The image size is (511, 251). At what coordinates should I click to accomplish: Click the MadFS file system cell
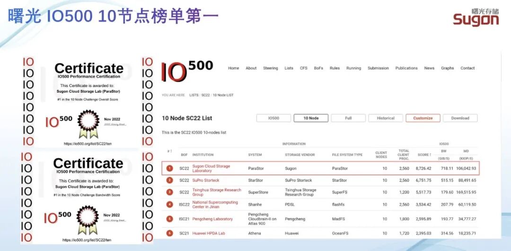pos(338,219)
